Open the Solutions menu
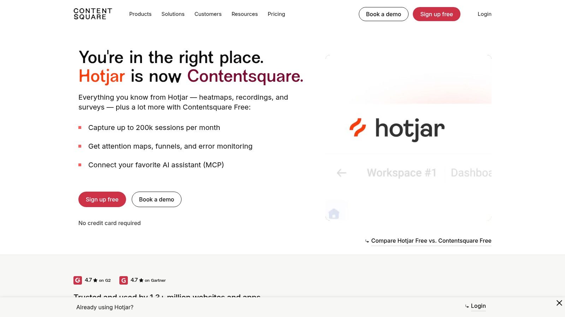 (x=173, y=14)
